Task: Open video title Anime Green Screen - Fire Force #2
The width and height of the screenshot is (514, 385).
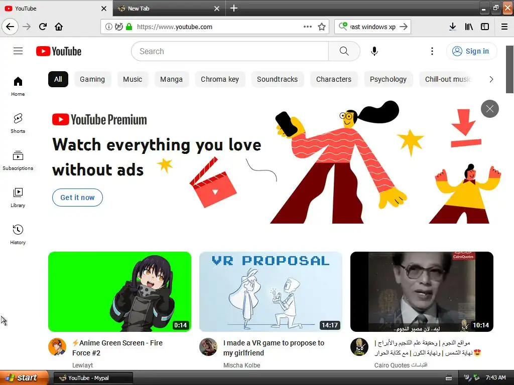Action: [x=117, y=348]
